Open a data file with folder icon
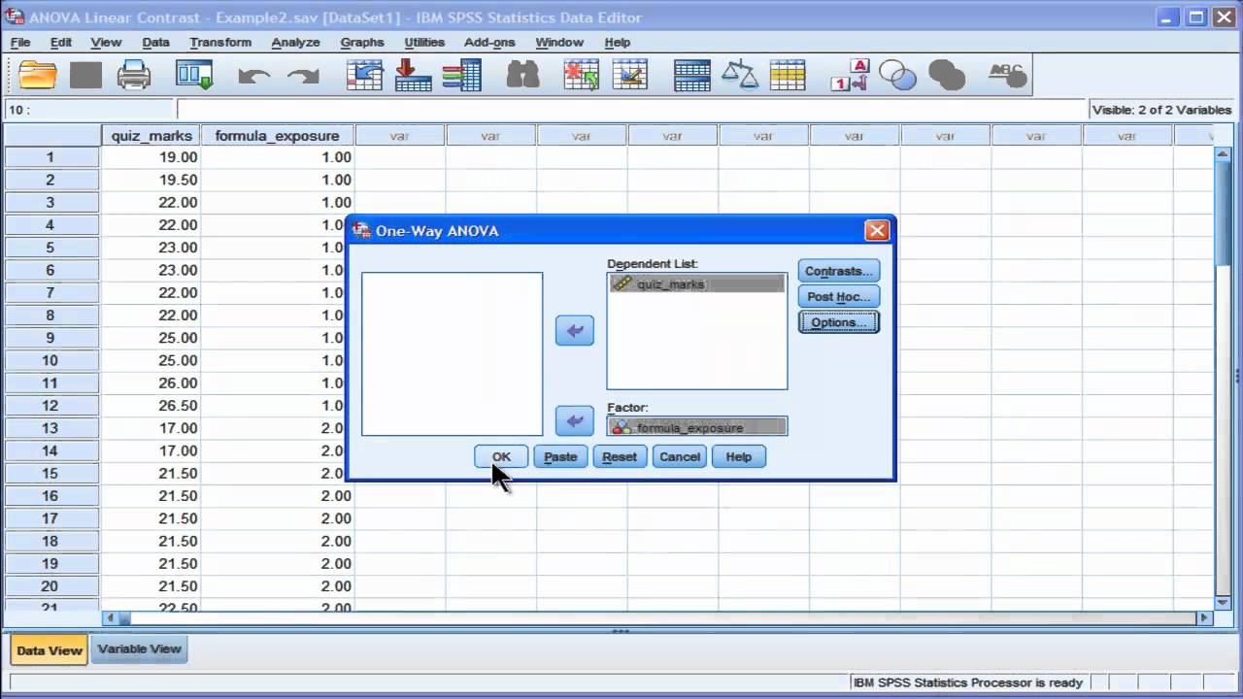 coord(38,75)
